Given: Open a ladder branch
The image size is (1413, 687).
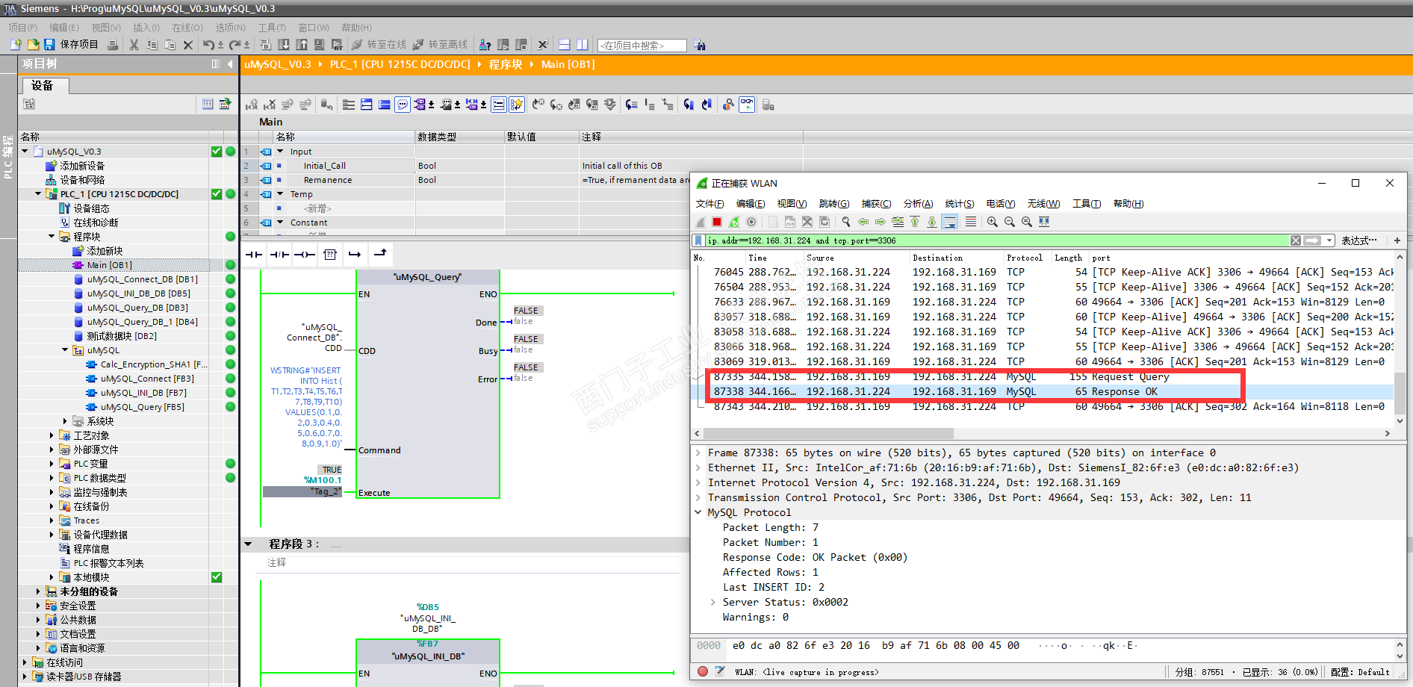Looking at the screenshot, I should (355, 255).
